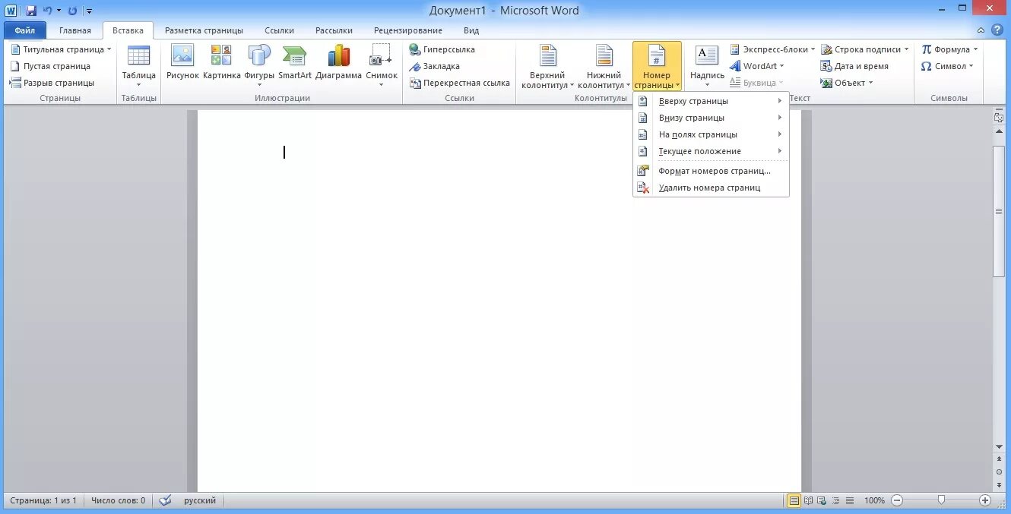Insert an equation with Формула

click(949, 49)
